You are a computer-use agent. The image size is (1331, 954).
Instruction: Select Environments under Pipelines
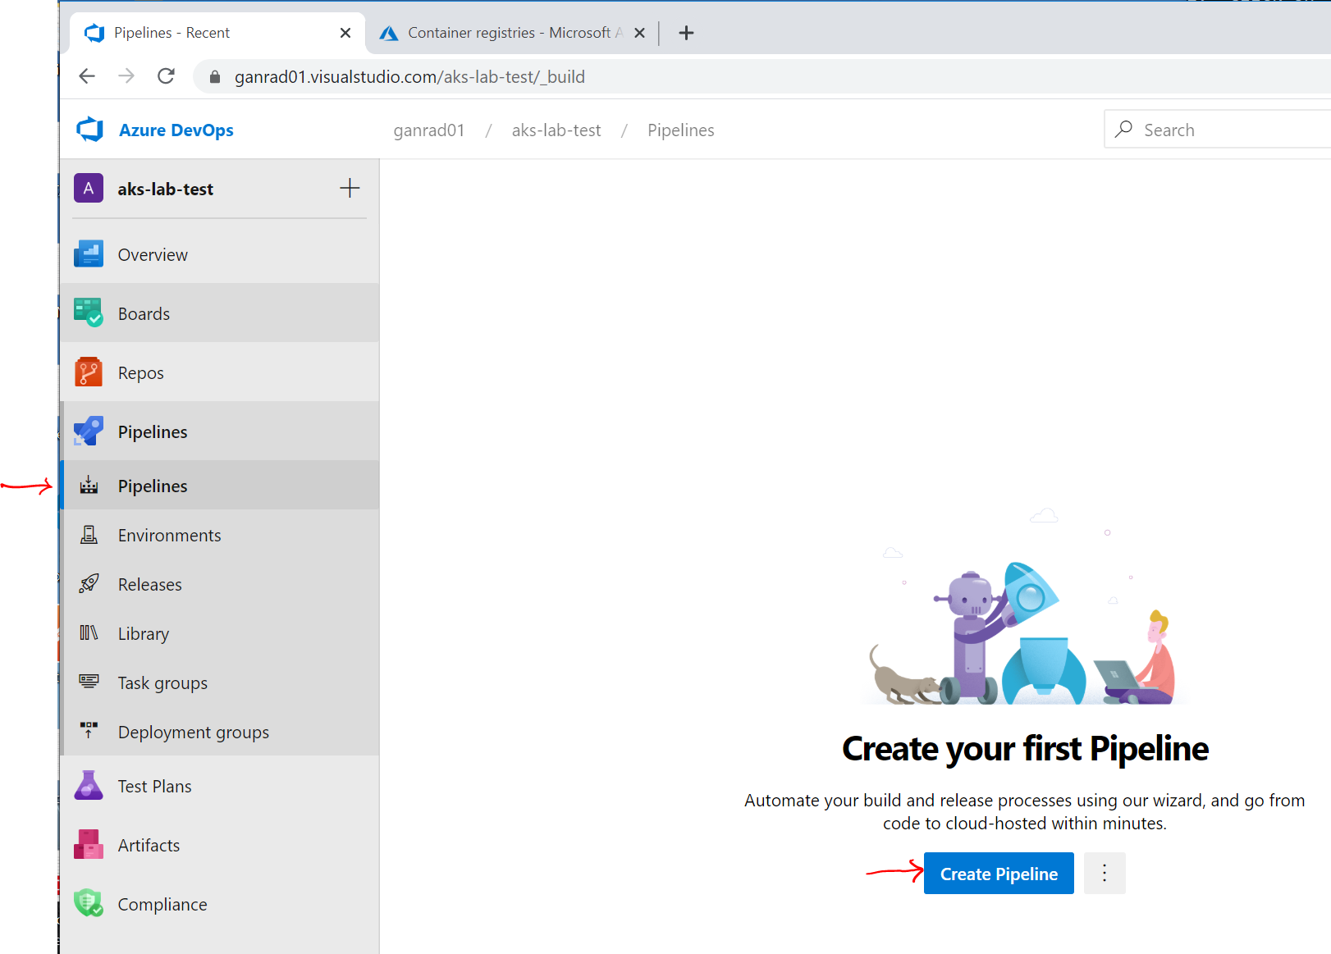pos(219,535)
